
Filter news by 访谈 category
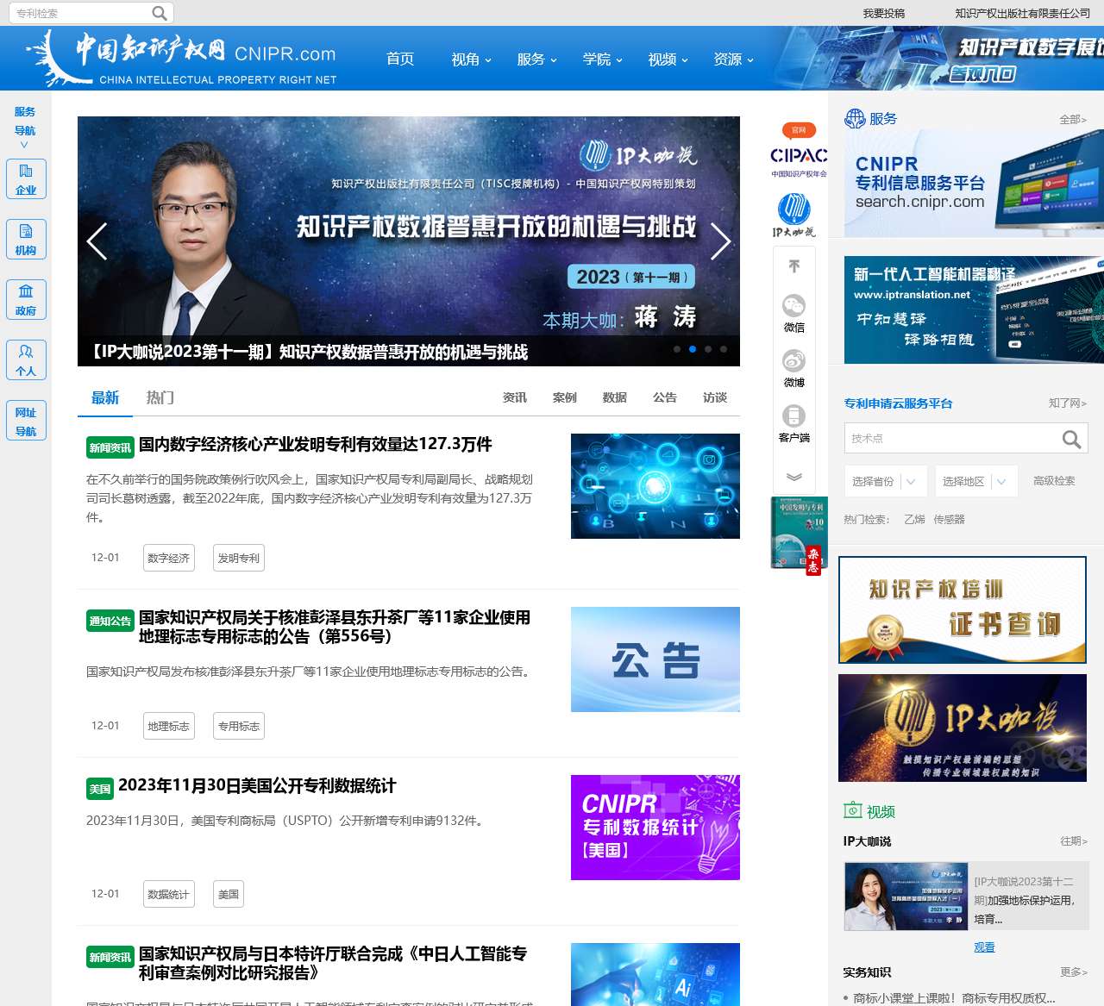coord(715,397)
